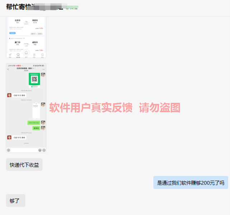Click the green tag next to the chat title
Viewport: 230px width, 215px height.
point(72,8)
